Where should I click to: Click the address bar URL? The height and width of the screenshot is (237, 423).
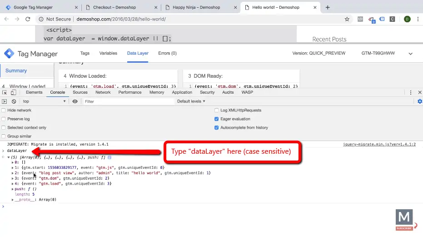click(121, 19)
